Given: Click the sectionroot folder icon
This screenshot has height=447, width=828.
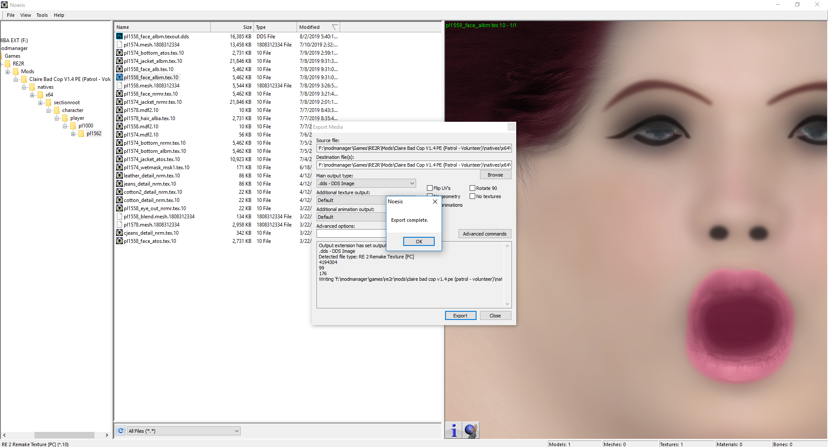Looking at the screenshot, I should 49,102.
